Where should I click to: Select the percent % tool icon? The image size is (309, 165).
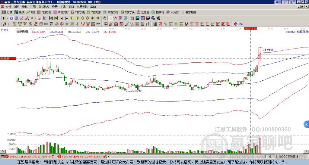(166, 24)
